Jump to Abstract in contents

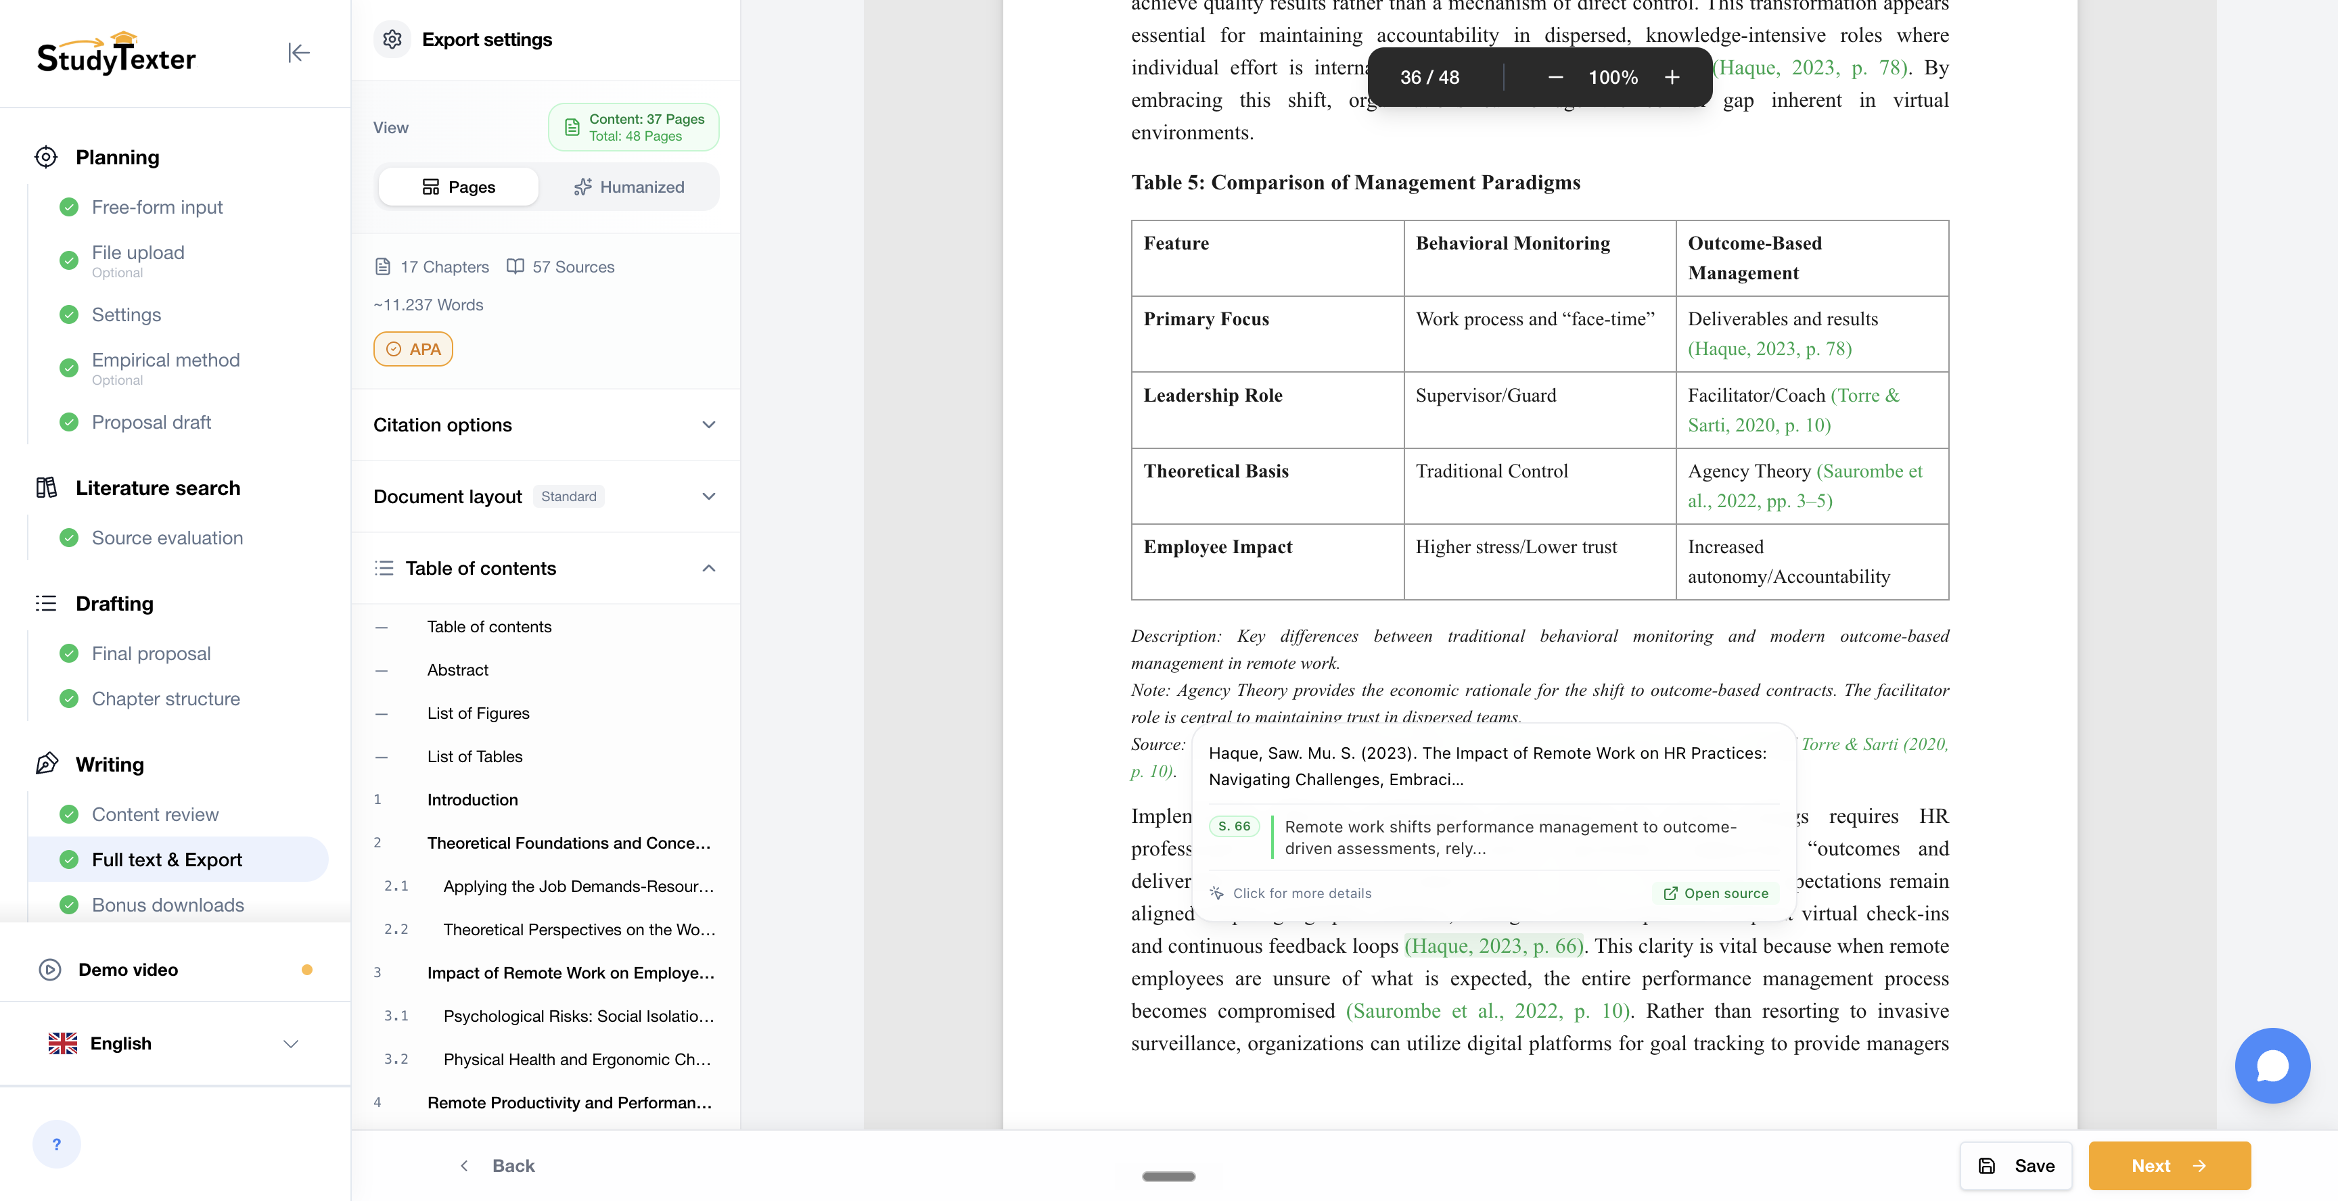(457, 670)
